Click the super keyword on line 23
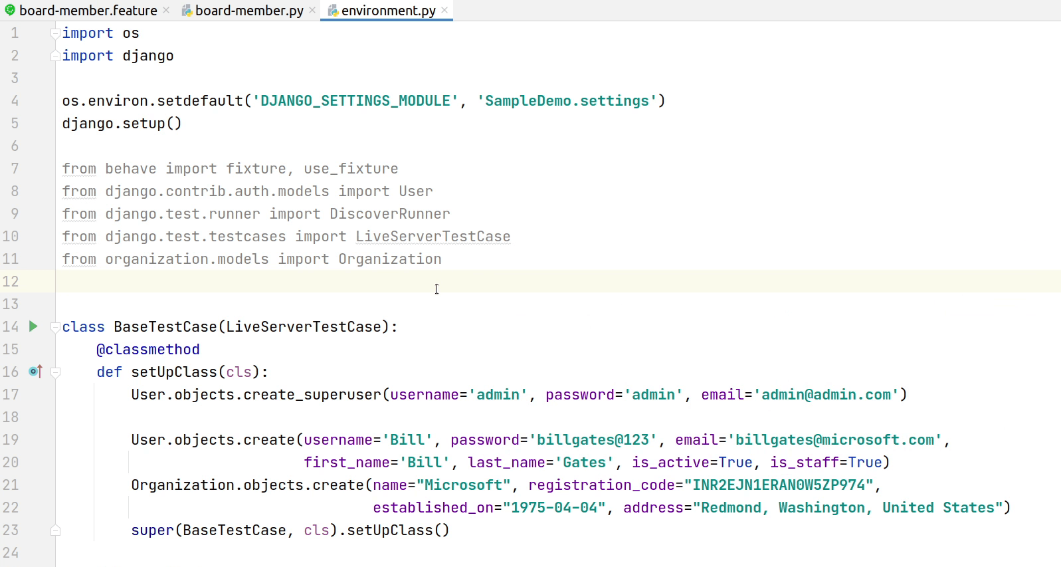 pos(152,530)
